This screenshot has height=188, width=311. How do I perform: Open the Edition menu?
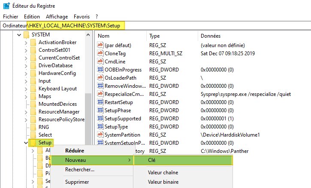click(x=32, y=17)
